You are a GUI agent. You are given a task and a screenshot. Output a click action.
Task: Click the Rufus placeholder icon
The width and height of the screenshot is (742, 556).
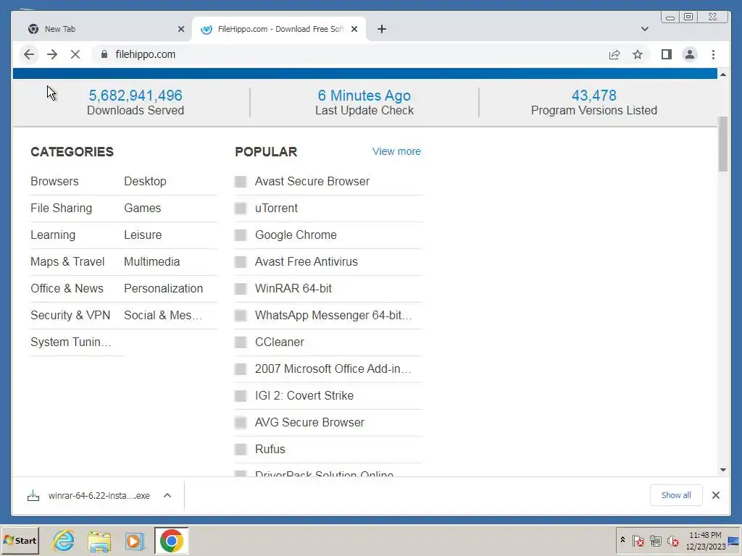(241, 450)
